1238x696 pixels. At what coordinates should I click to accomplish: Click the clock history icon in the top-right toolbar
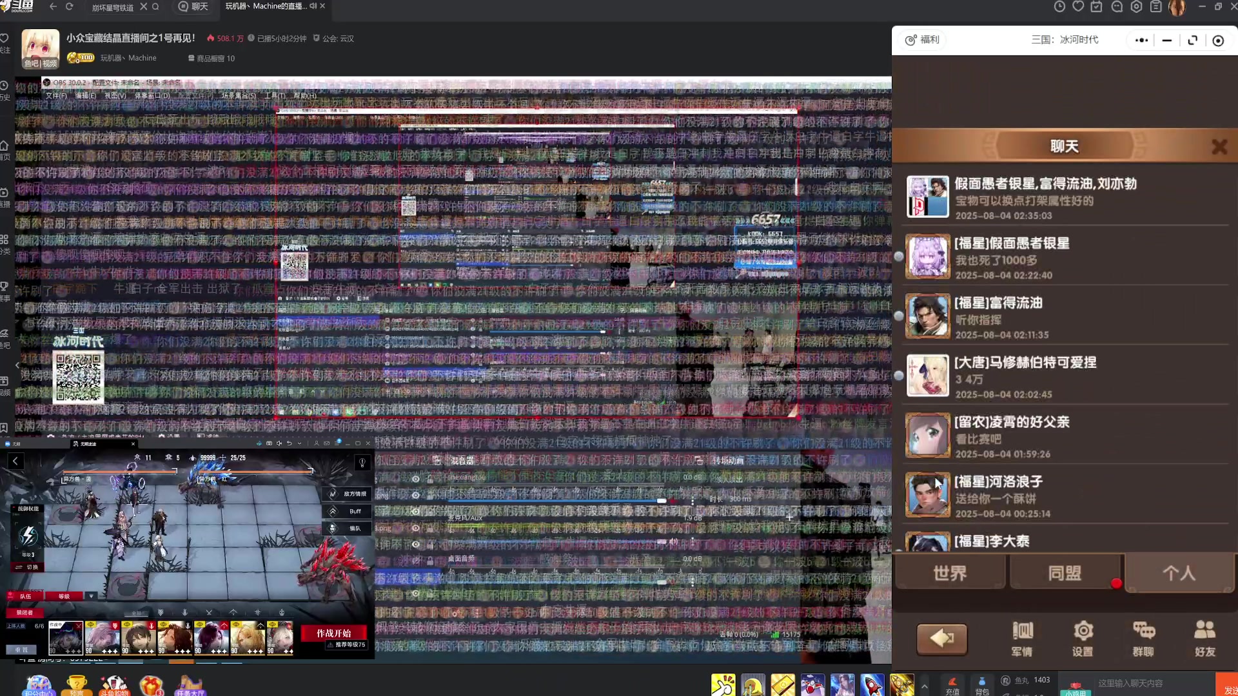1059,6
